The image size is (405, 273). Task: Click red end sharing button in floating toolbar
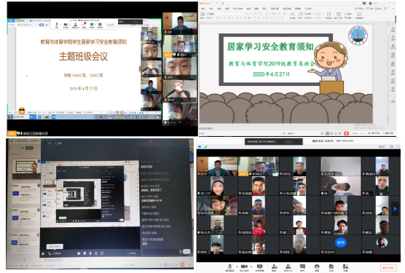(x=111, y=25)
